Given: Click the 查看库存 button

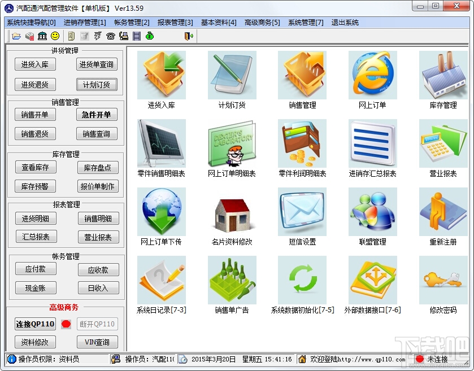Looking at the screenshot, I should [36, 167].
